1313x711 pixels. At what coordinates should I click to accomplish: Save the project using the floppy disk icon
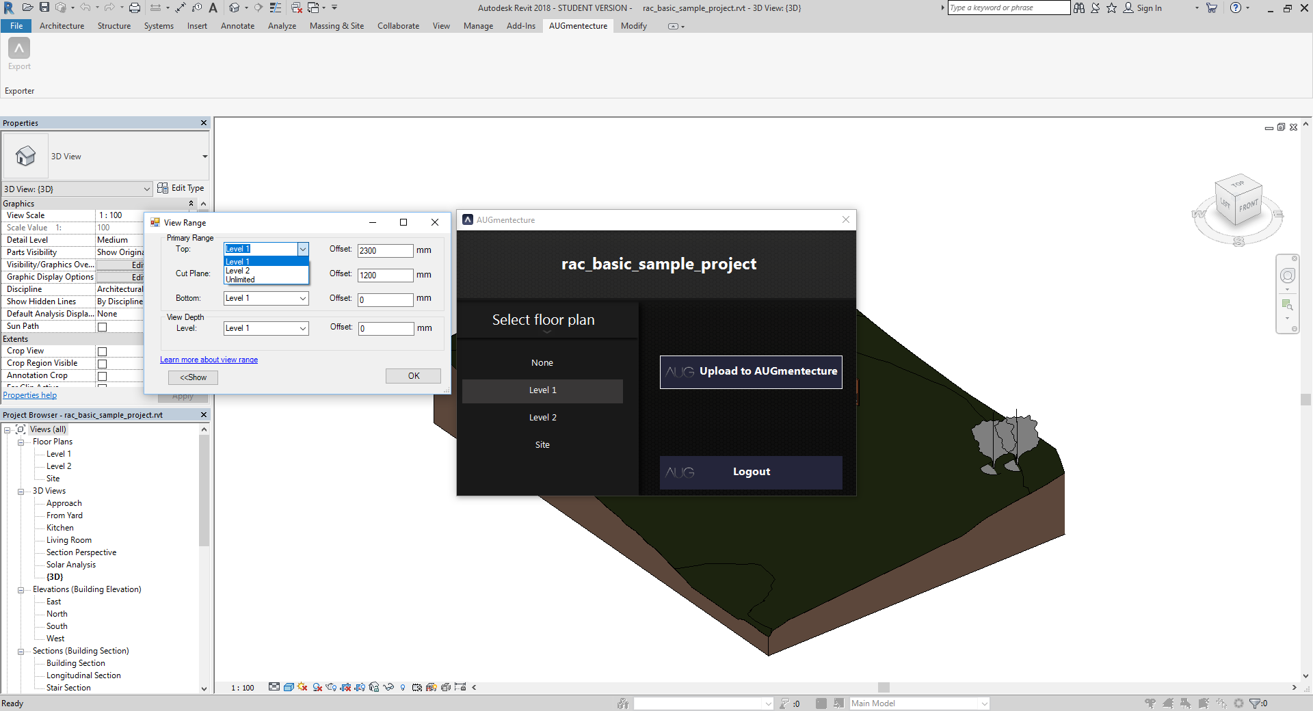tap(44, 8)
